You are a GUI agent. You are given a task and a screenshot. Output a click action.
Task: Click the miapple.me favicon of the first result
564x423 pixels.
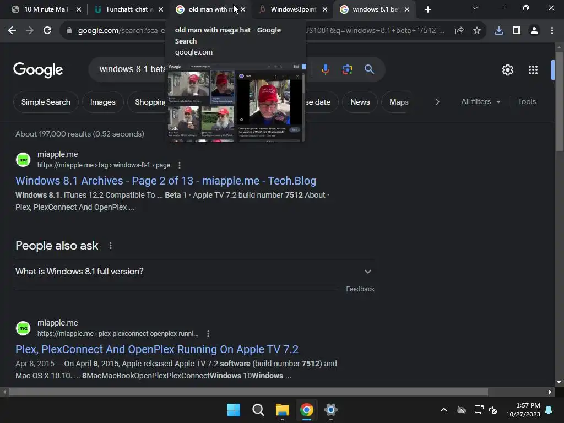23,160
